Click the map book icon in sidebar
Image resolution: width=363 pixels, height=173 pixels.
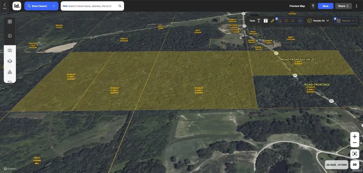pos(10,50)
